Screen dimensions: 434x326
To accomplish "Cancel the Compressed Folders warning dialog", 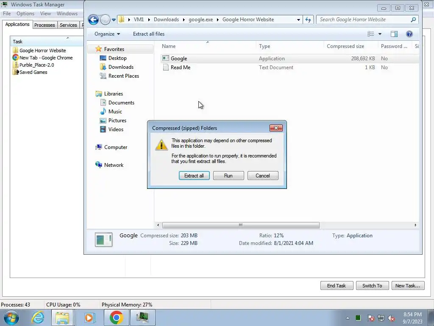I will tap(263, 175).
